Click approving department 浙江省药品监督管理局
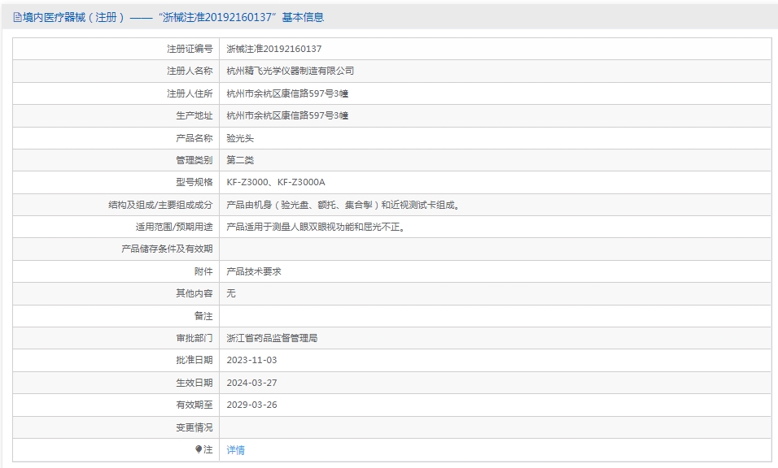The image size is (778, 468). click(x=272, y=338)
